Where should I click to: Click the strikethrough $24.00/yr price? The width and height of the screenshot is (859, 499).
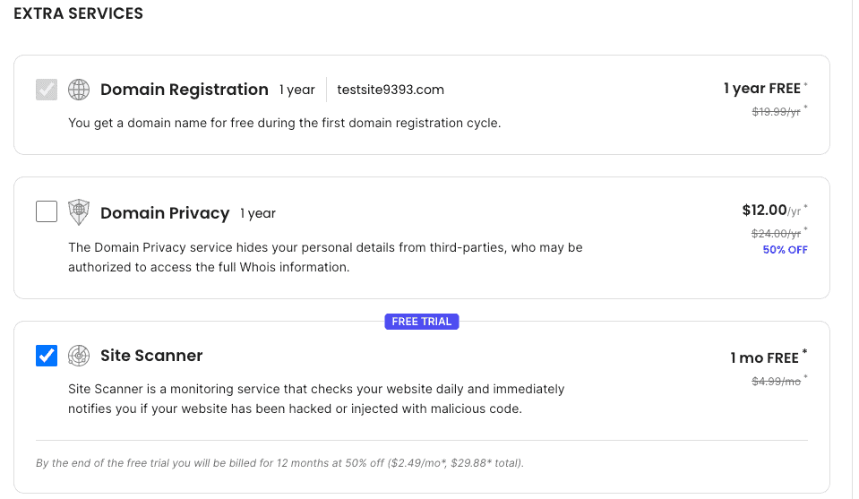click(x=775, y=233)
